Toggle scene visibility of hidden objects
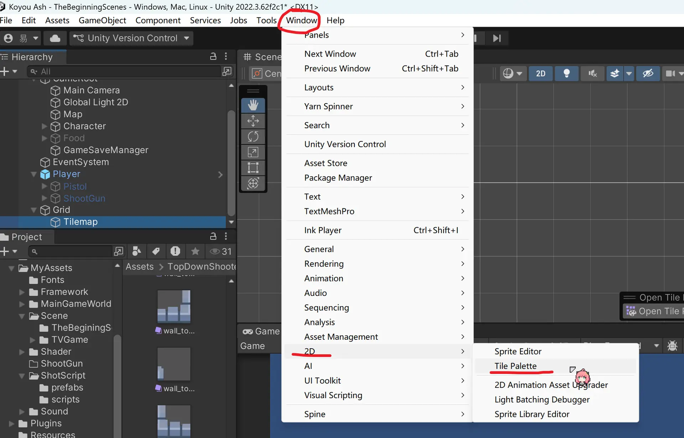The width and height of the screenshot is (684, 438). [648, 73]
